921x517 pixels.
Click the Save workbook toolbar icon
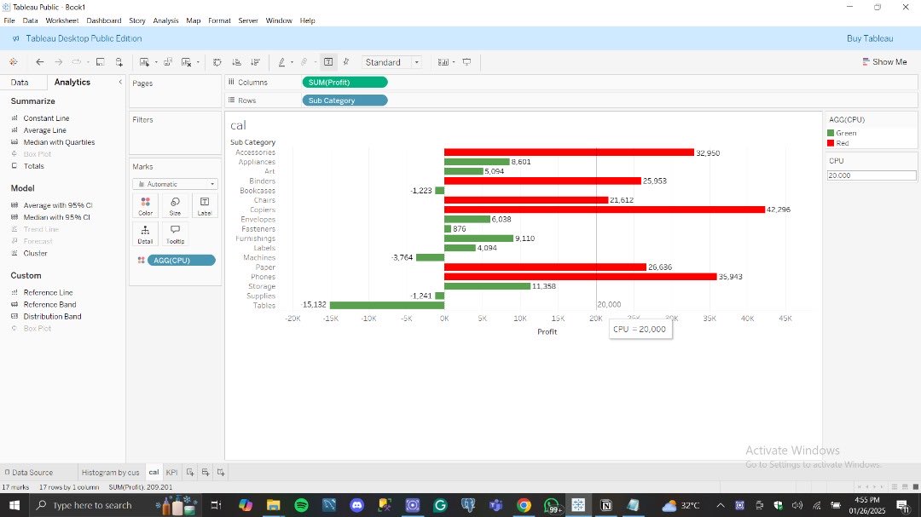[101, 61]
